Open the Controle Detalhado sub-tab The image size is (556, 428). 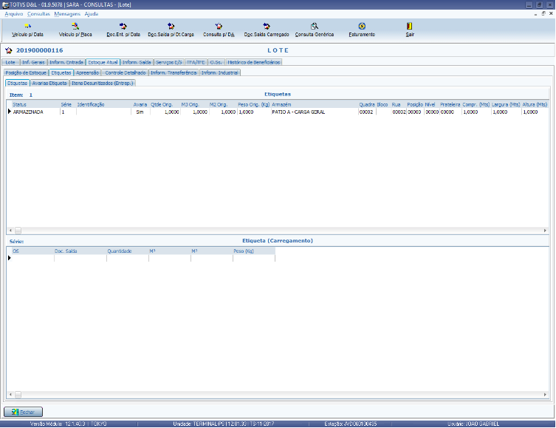click(x=126, y=72)
